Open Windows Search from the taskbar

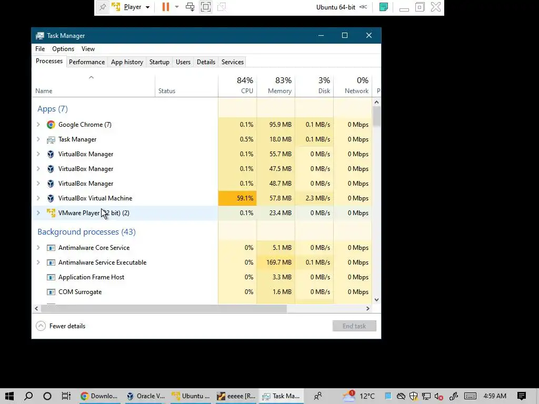pyautogui.click(x=28, y=396)
